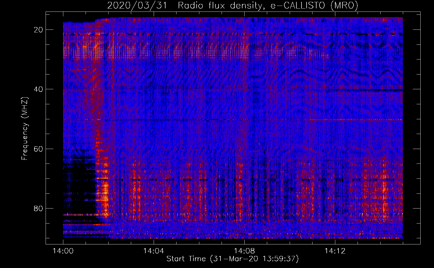Click the 14:04 time tick label
This screenshot has width=434, height=268.
153,251
